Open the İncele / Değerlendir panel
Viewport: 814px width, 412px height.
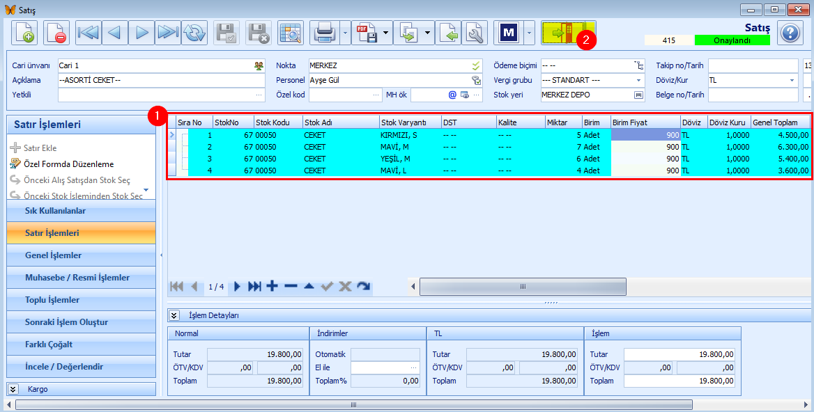(81, 367)
